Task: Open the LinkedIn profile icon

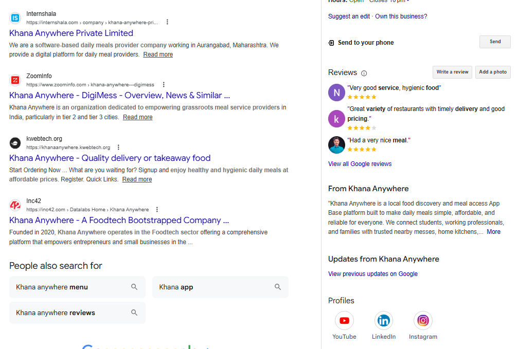Action: 384,320
